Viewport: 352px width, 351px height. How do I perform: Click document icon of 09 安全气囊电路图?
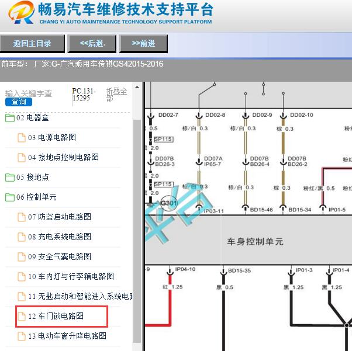click(x=22, y=257)
